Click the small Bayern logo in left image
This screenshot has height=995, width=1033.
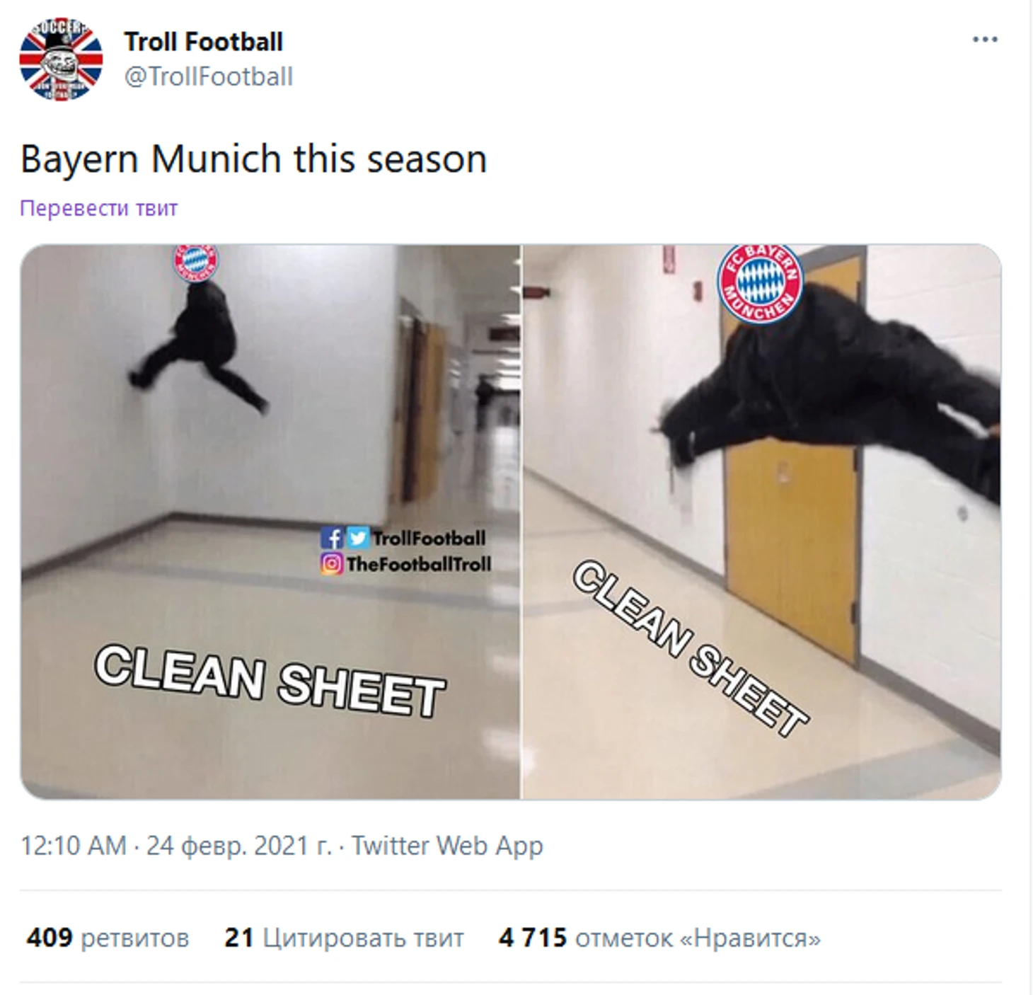point(195,262)
